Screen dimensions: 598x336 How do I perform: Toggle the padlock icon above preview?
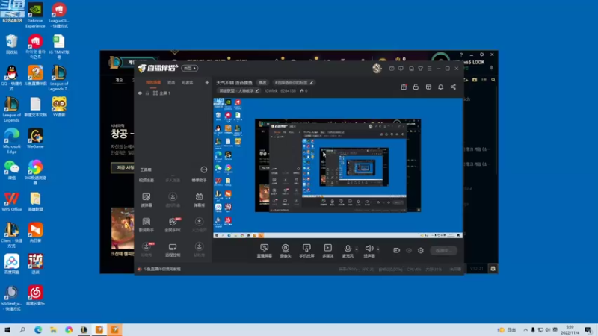[416, 87]
